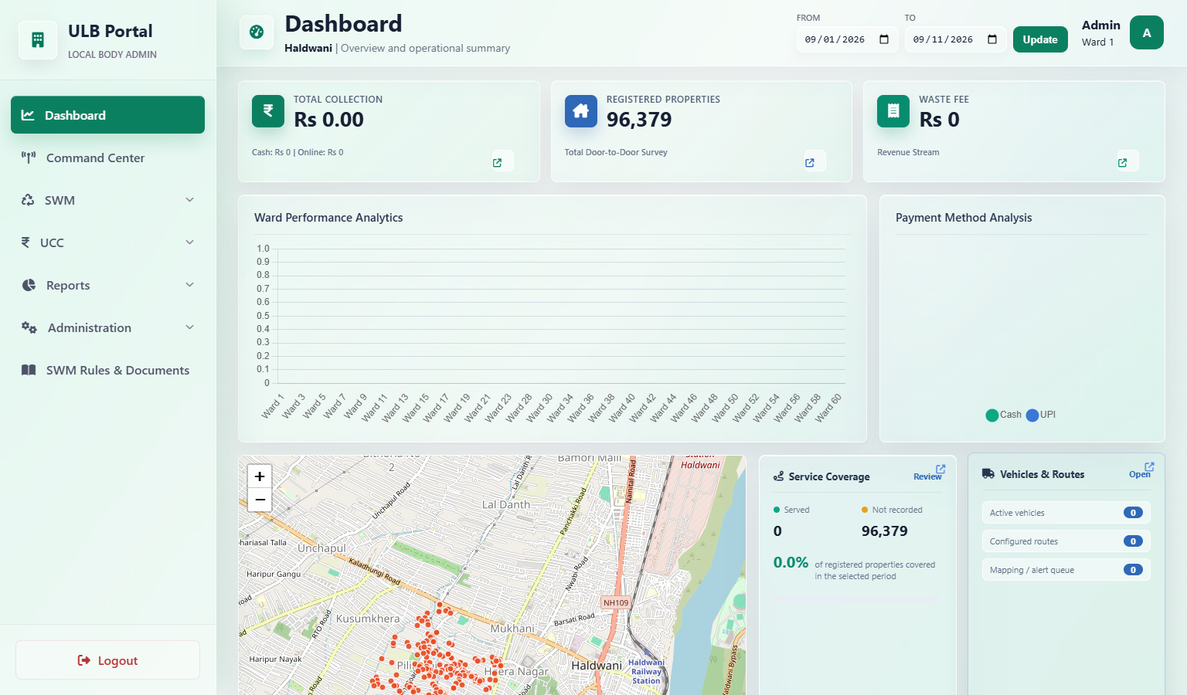Click the Update button
The width and height of the screenshot is (1187, 695).
click(1040, 39)
